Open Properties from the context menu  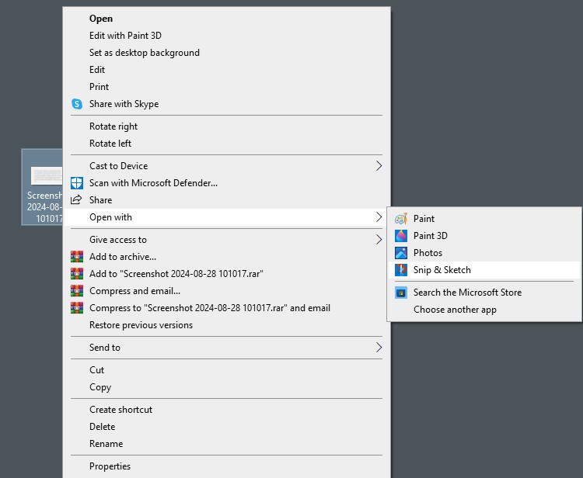[x=226, y=466]
